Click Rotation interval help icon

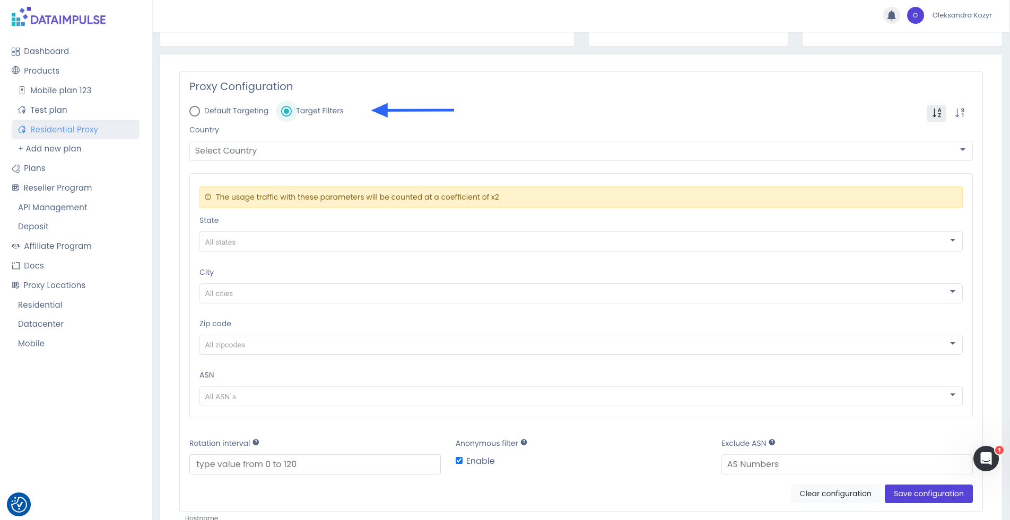(x=256, y=443)
